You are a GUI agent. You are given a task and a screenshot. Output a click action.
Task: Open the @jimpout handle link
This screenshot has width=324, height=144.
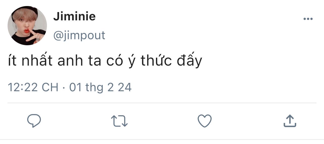click(x=79, y=35)
